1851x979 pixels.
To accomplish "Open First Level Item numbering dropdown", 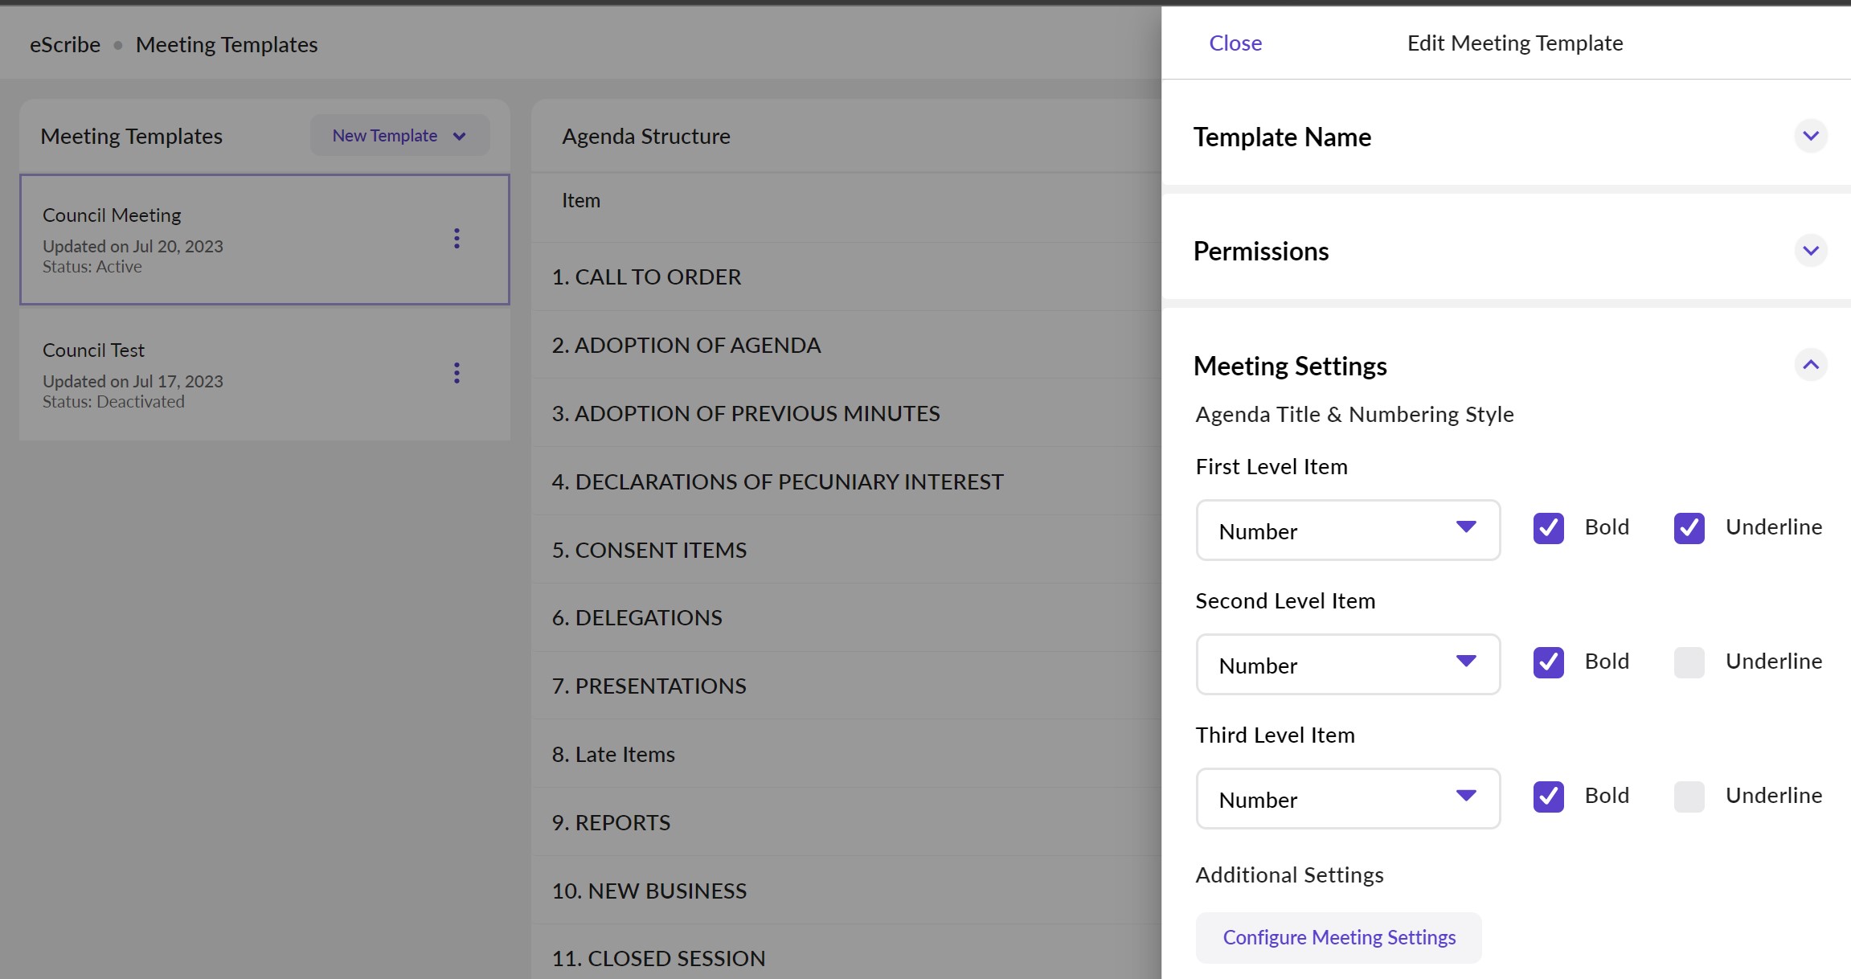I will click(1348, 530).
